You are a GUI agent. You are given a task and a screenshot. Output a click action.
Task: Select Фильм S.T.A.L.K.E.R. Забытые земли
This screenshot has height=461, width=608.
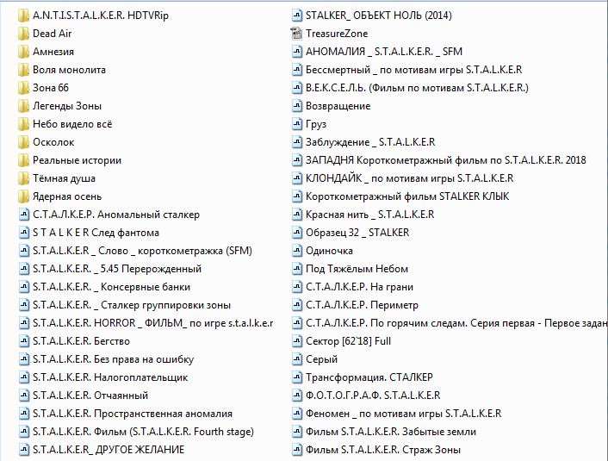tap(391, 432)
